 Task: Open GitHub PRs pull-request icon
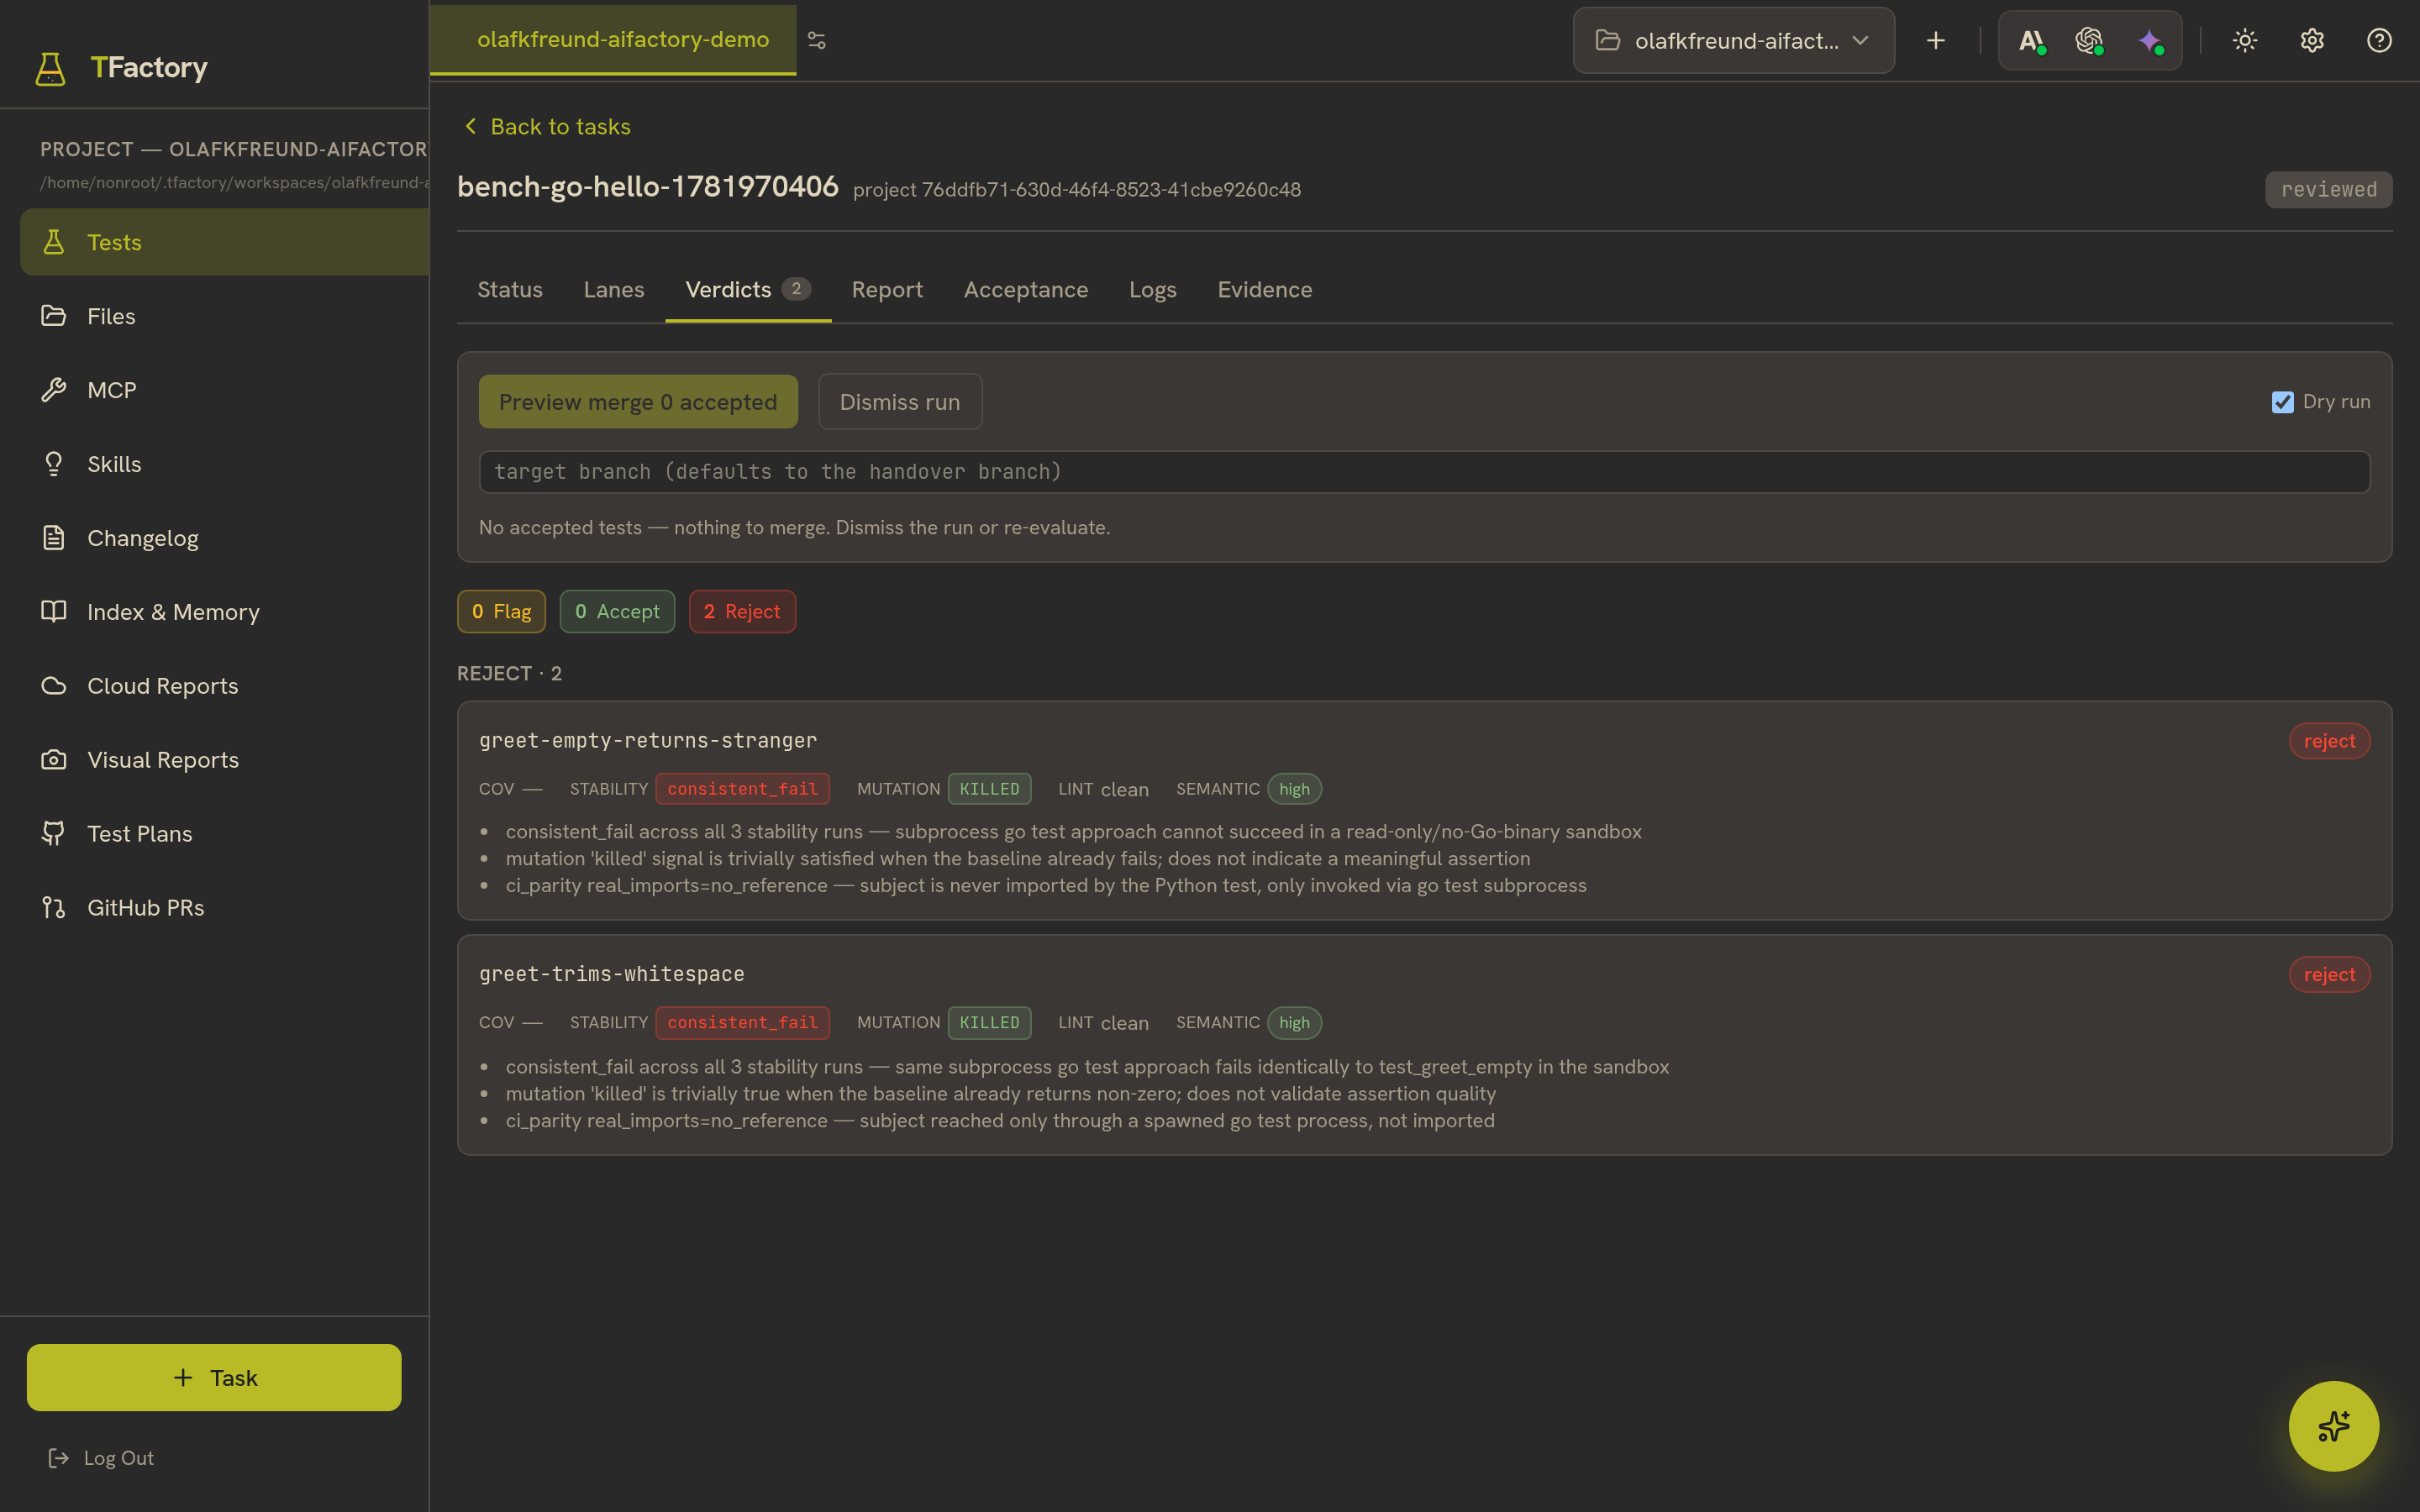coord(54,908)
